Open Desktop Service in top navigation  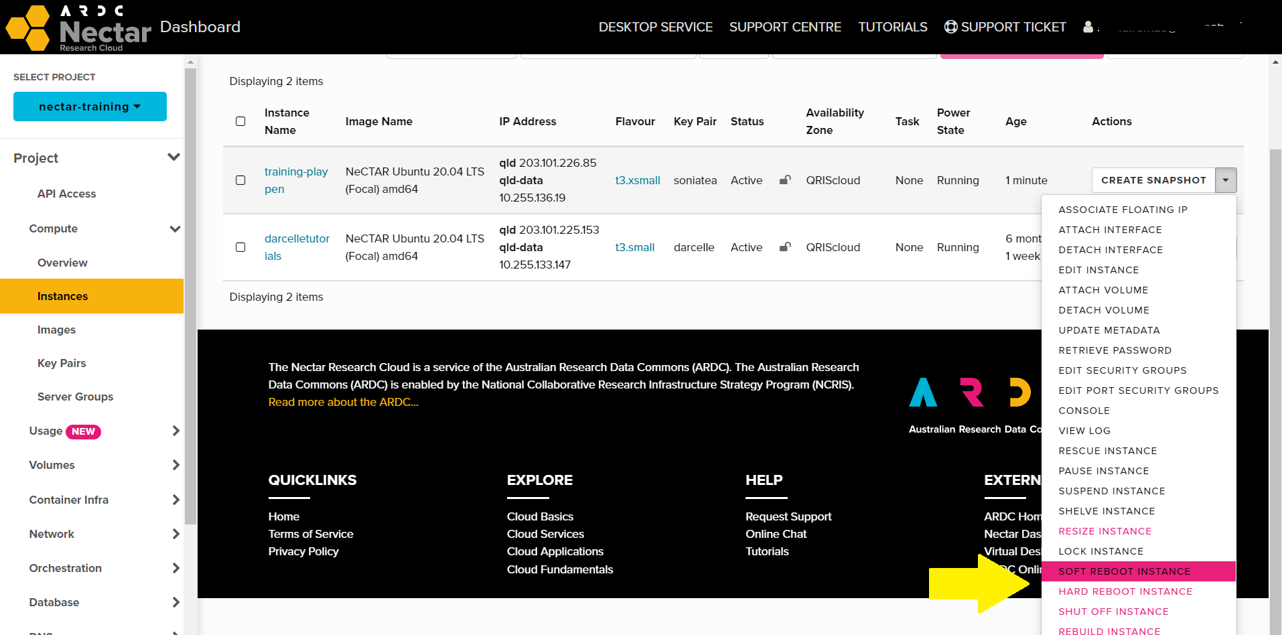coord(656,27)
